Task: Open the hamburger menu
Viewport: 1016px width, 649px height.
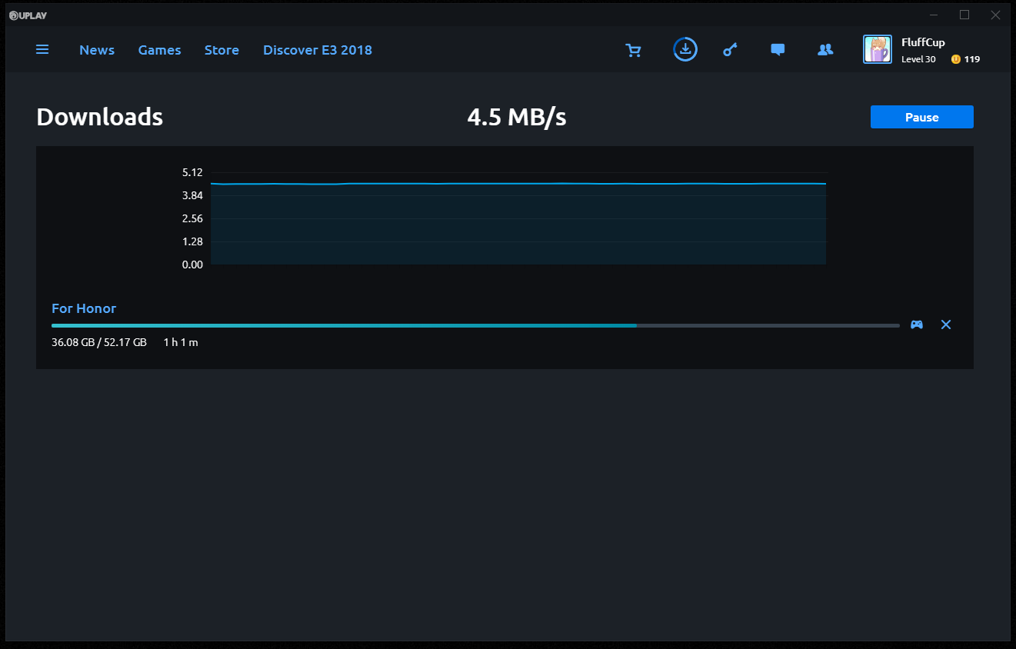Action: (42, 50)
